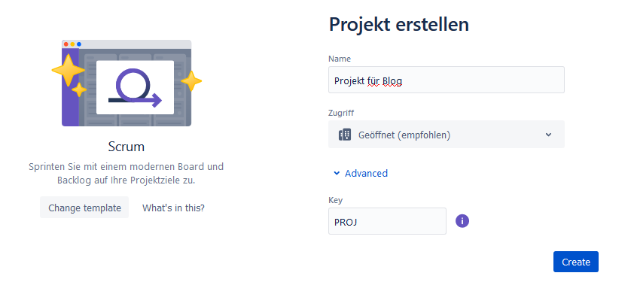This screenshot has height=285, width=634.
Task: Click the blue Create button
Action: click(x=576, y=262)
